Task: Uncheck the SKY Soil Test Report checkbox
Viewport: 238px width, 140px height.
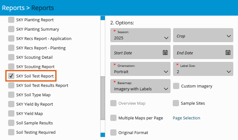Action: (11, 76)
